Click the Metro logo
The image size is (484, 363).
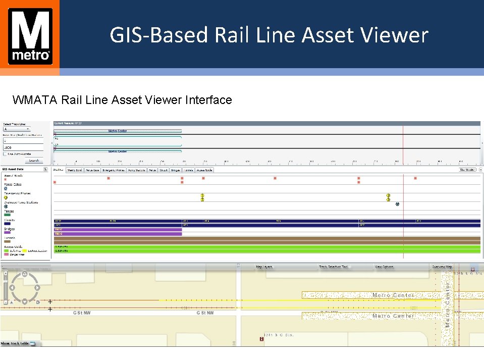click(x=30, y=36)
